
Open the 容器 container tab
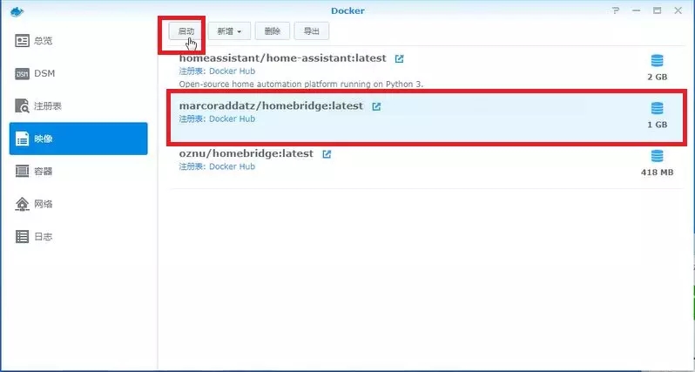pos(78,171)
